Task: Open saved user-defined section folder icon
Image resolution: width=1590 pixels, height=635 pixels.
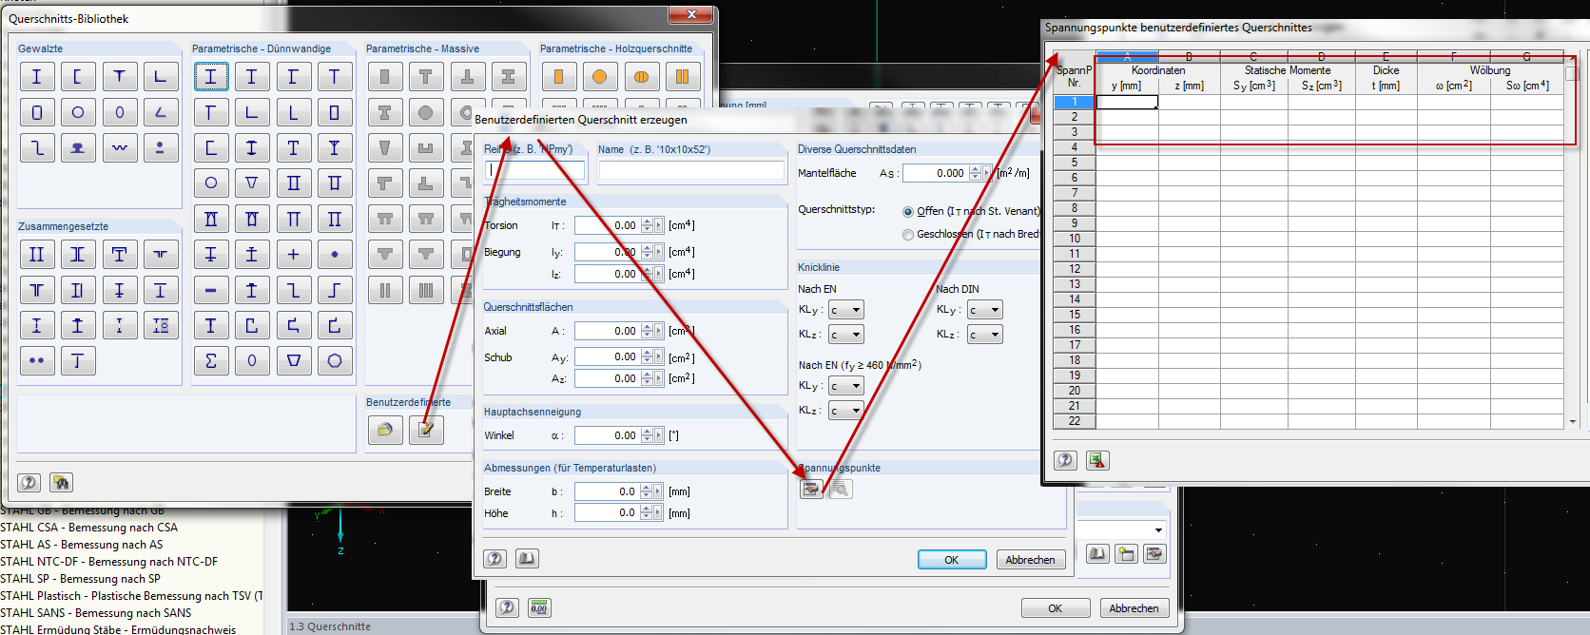Action: [x=385, y=430]
